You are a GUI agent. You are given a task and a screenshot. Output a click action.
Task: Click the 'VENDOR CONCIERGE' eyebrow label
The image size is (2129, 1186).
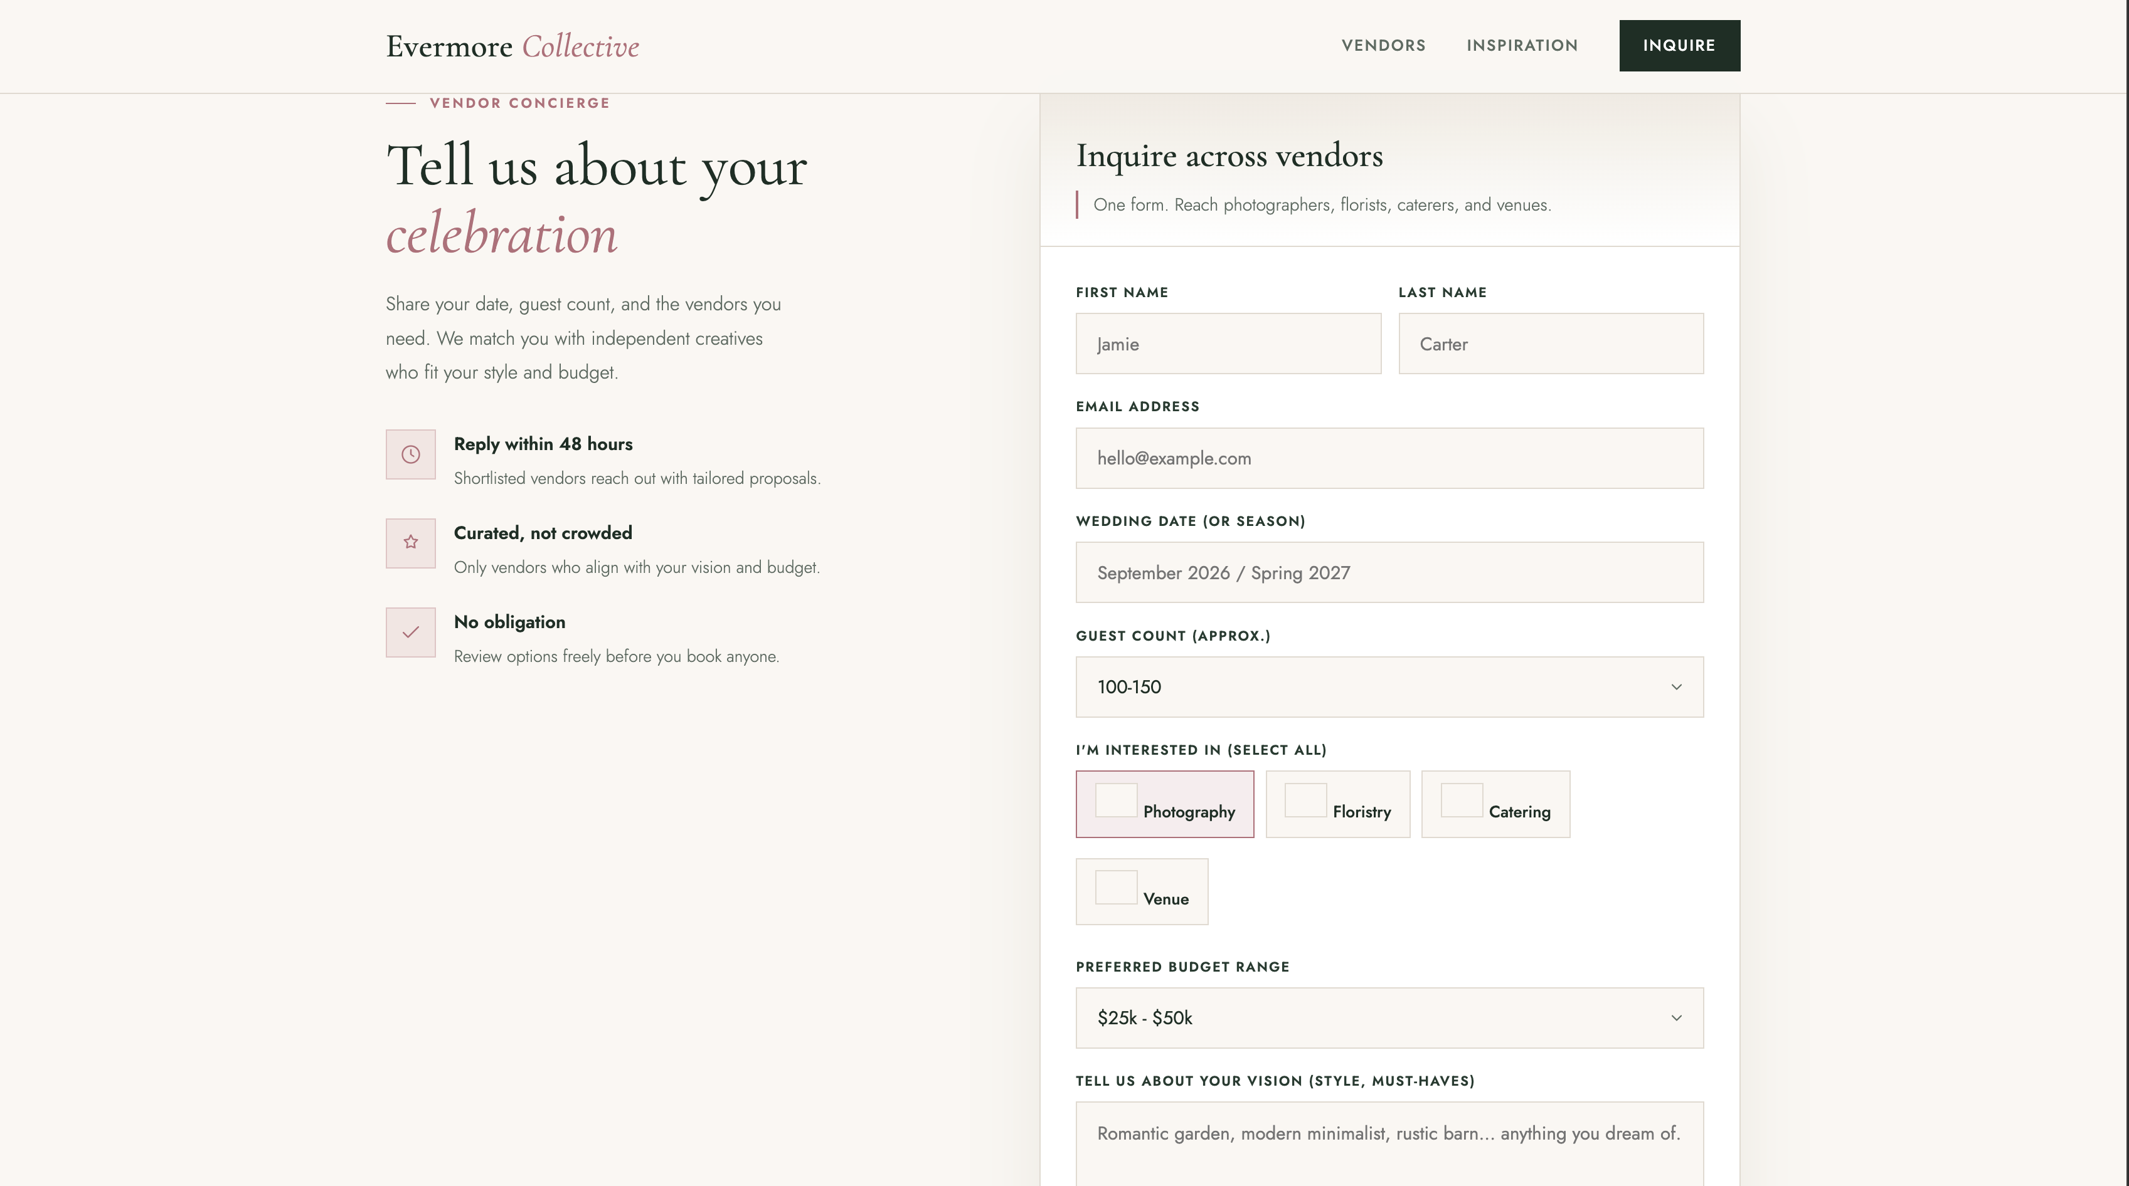pos(520,103)
